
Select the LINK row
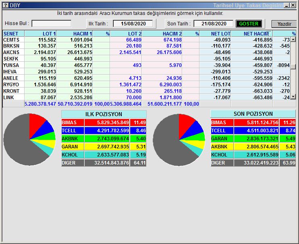[146, 98]
